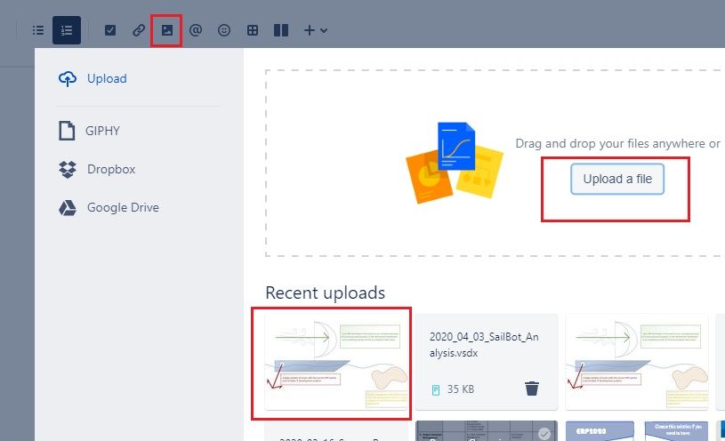Viewport: 725px width, 441px height.
Task: Open the emoji picker toolbar icon
Action: point(224,30)
